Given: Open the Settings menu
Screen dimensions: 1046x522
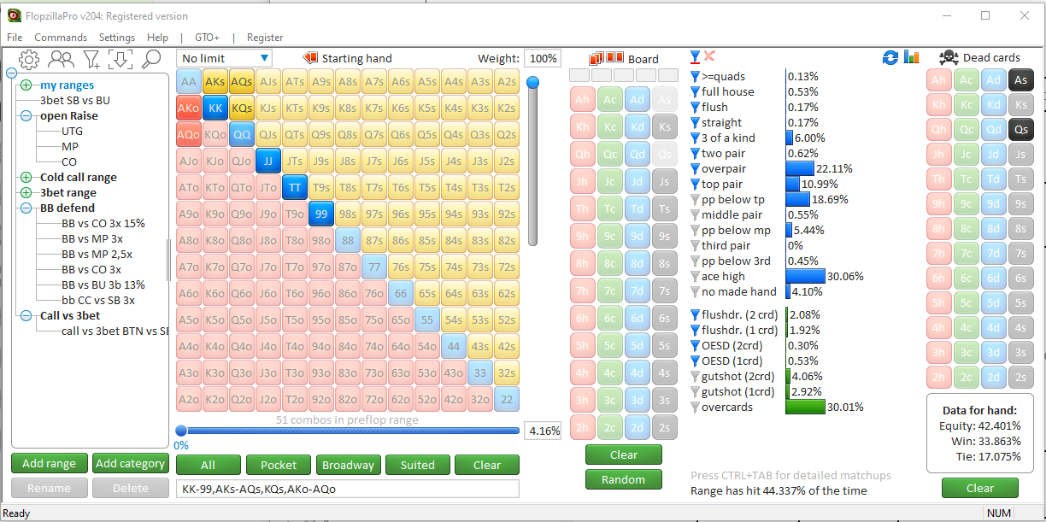Looking at the screenshot, I should pyautogui.click(x=117, y=38).
